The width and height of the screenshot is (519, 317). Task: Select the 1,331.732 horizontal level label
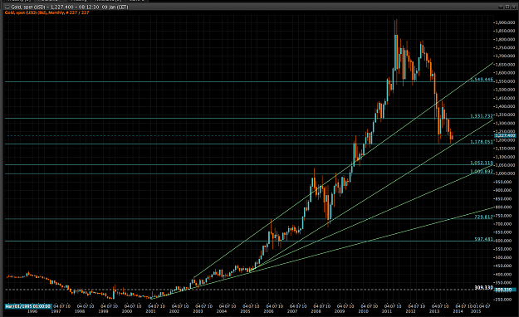pos(482,116)
